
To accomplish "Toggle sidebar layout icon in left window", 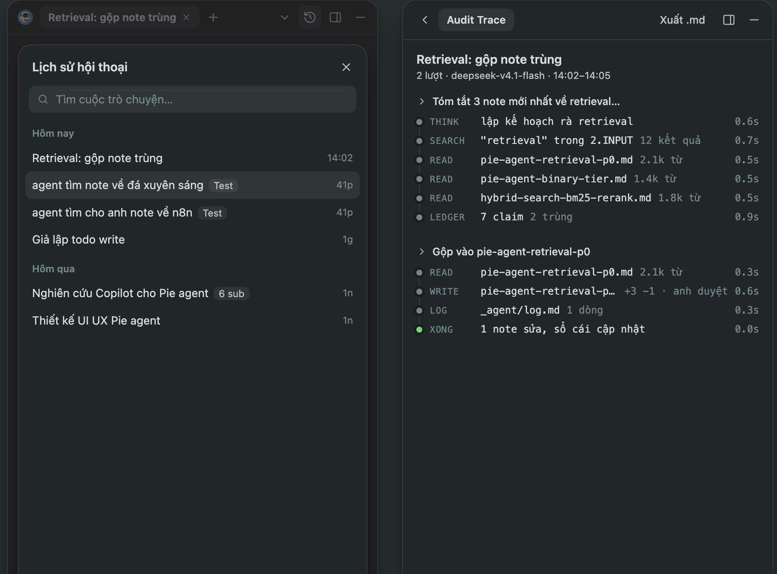I will [x=335, y=17].
